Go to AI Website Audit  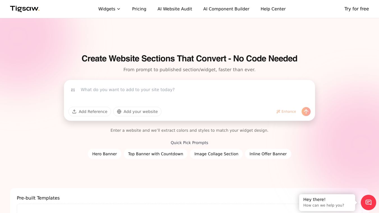(x=175, y=9)
